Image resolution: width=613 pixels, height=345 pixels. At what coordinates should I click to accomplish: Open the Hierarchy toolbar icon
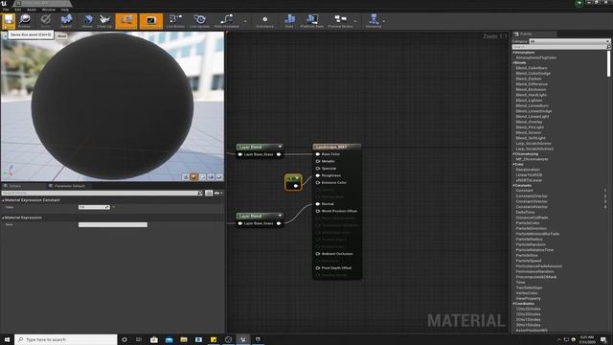(374, 21)
